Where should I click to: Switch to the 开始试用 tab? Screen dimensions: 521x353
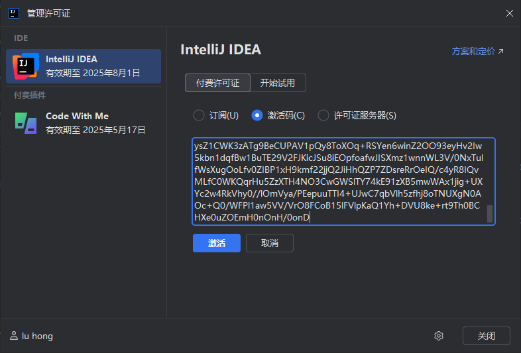(x=278, y=83)
